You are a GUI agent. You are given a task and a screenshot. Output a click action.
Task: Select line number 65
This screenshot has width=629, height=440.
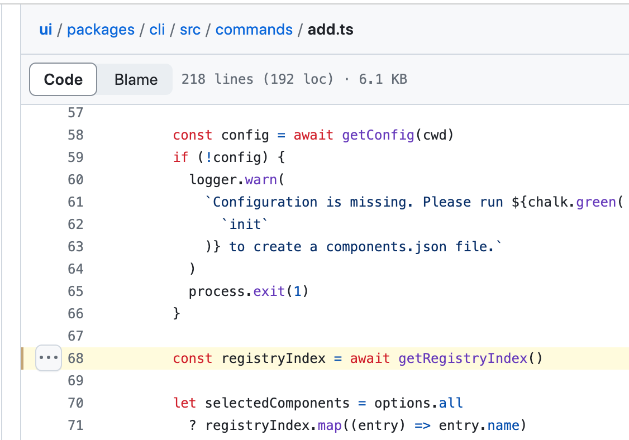tap(75, 291)
